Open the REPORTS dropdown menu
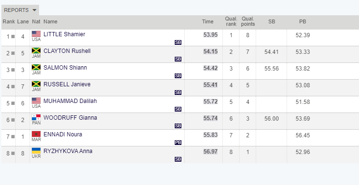The image size is (359, 185). [20, 10]
